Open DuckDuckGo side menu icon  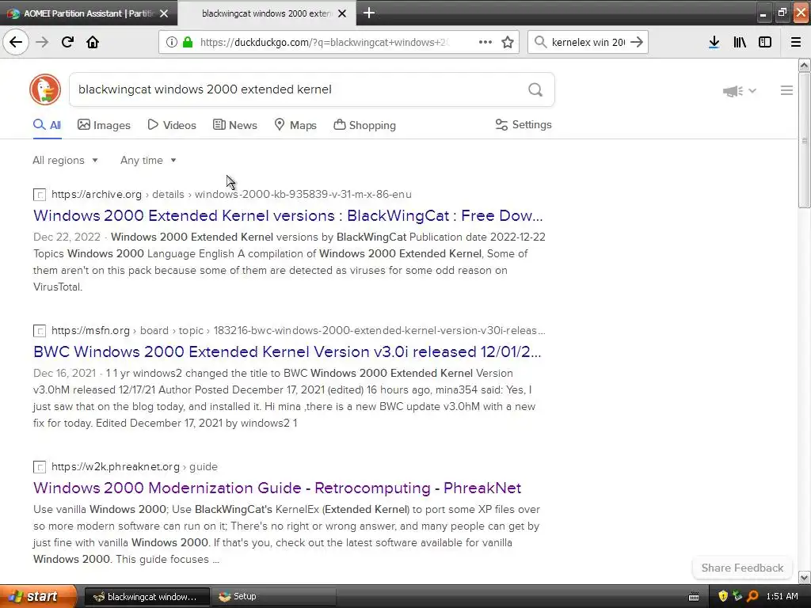pyautogui.click(x=786, y=90)
